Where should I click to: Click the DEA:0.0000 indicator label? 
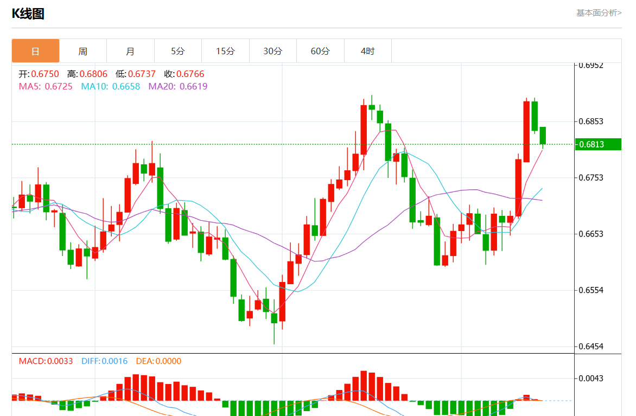click(x=158, y=361)
